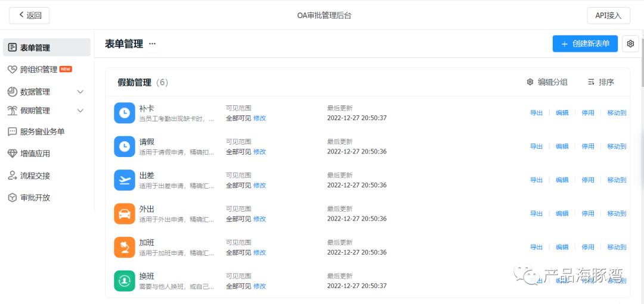Open the three-dot menu beside 表单管理 title
This screenshot has height=304, width=644.
click(153, 44)
